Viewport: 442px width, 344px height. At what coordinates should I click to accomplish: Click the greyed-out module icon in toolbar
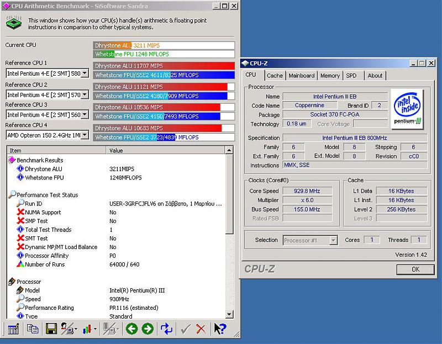click(109, 329)
